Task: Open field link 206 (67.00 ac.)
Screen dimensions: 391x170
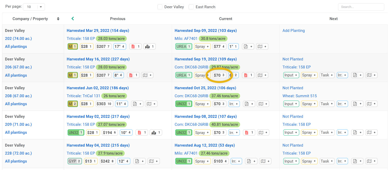Action: [x=19, y=67]
